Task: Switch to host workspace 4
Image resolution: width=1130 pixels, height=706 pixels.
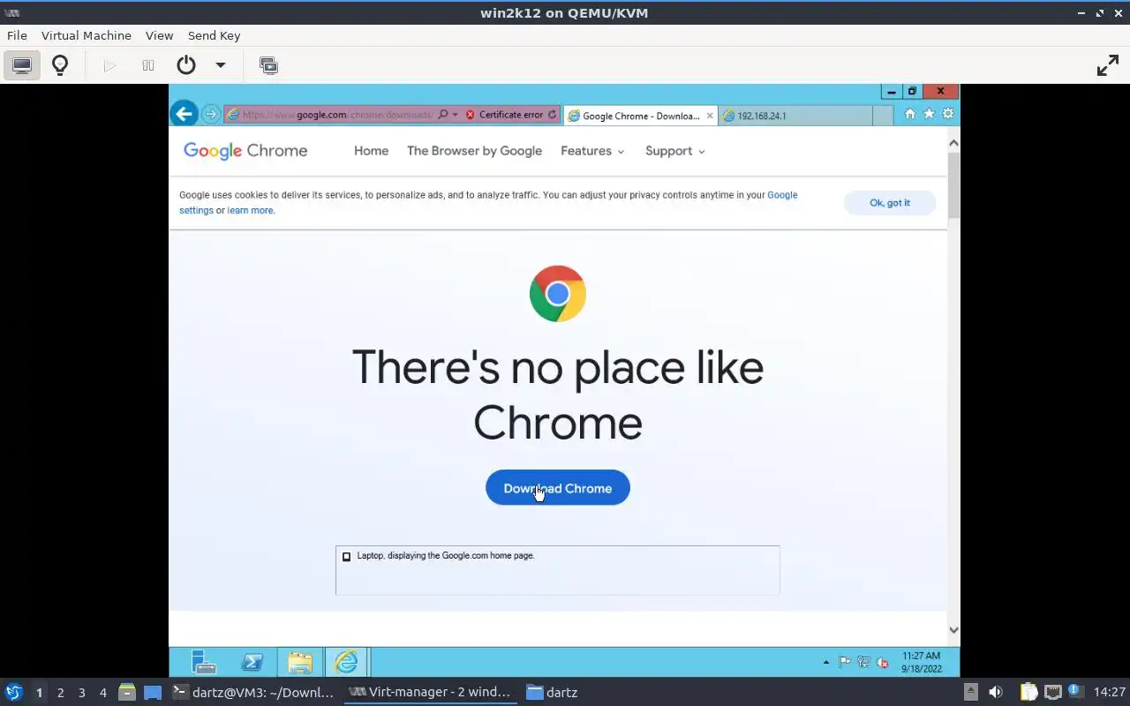Action: 103,693
